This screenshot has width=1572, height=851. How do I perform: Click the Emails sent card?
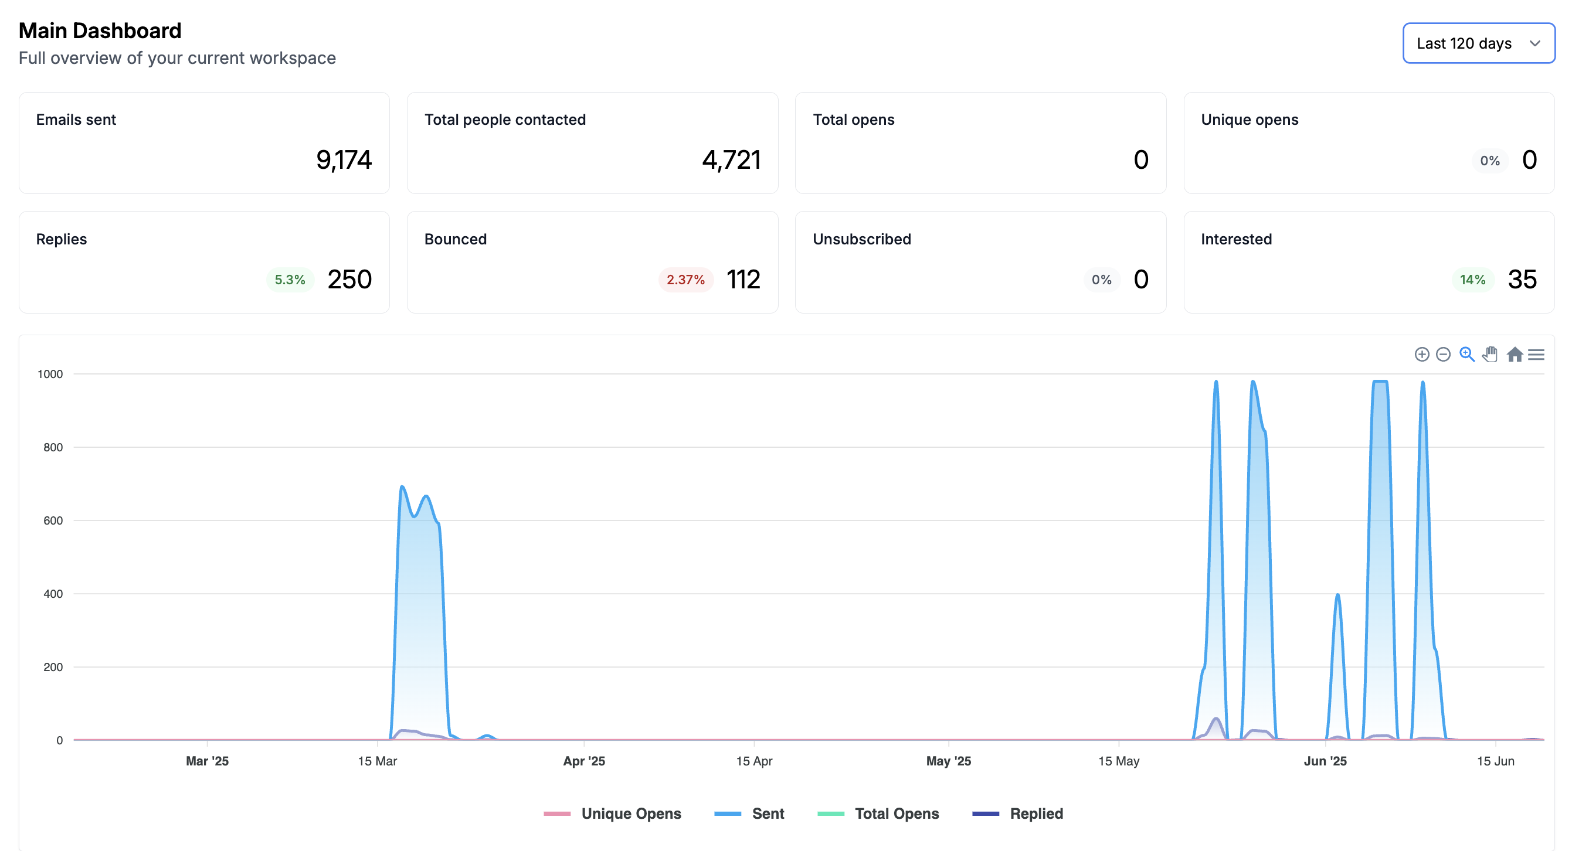[204, 143]
